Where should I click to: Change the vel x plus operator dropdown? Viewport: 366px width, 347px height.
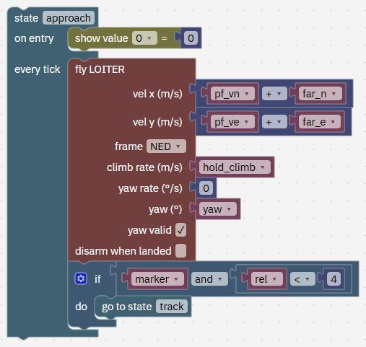[x=274, y=94]
